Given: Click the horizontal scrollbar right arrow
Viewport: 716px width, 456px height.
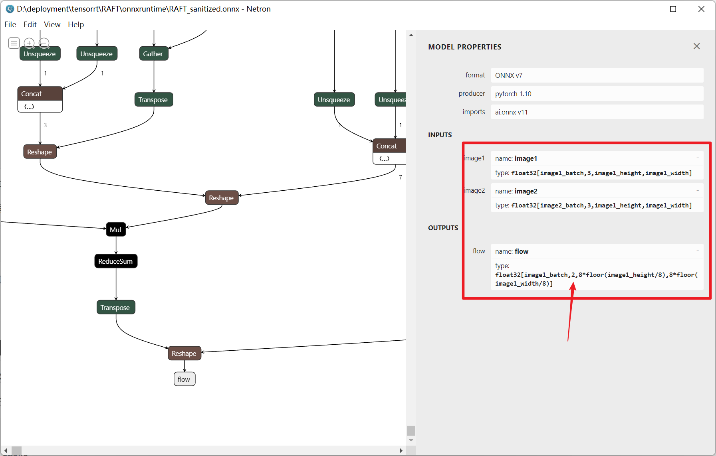Looking at the screenshot, I should coord(401,450).
